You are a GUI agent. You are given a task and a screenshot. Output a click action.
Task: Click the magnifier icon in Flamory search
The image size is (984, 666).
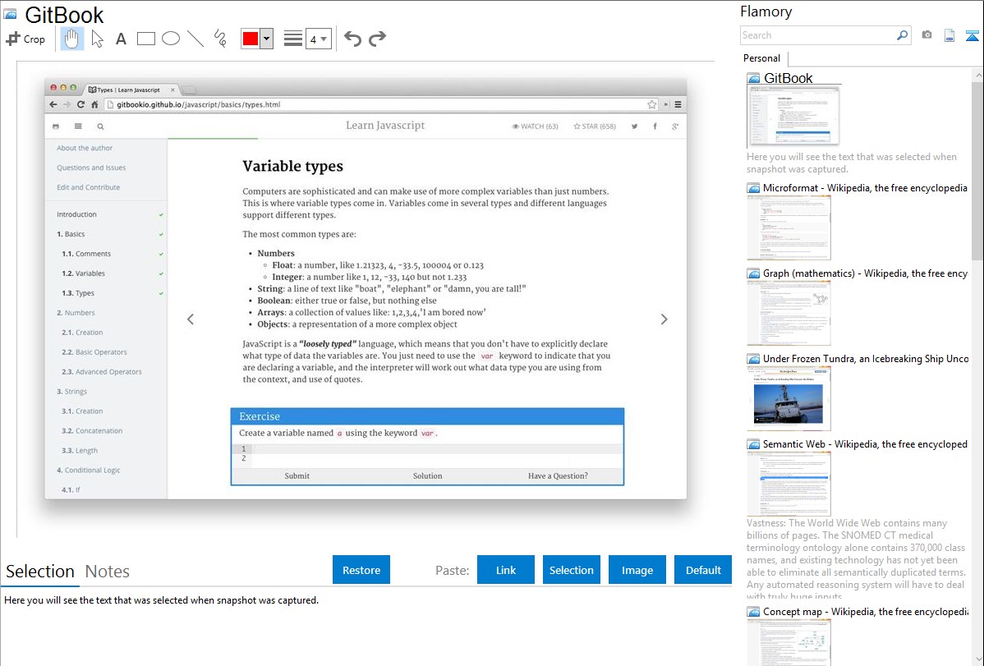903,35
